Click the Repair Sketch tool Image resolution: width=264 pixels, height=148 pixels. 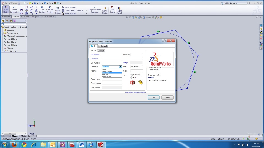(105, 10)
